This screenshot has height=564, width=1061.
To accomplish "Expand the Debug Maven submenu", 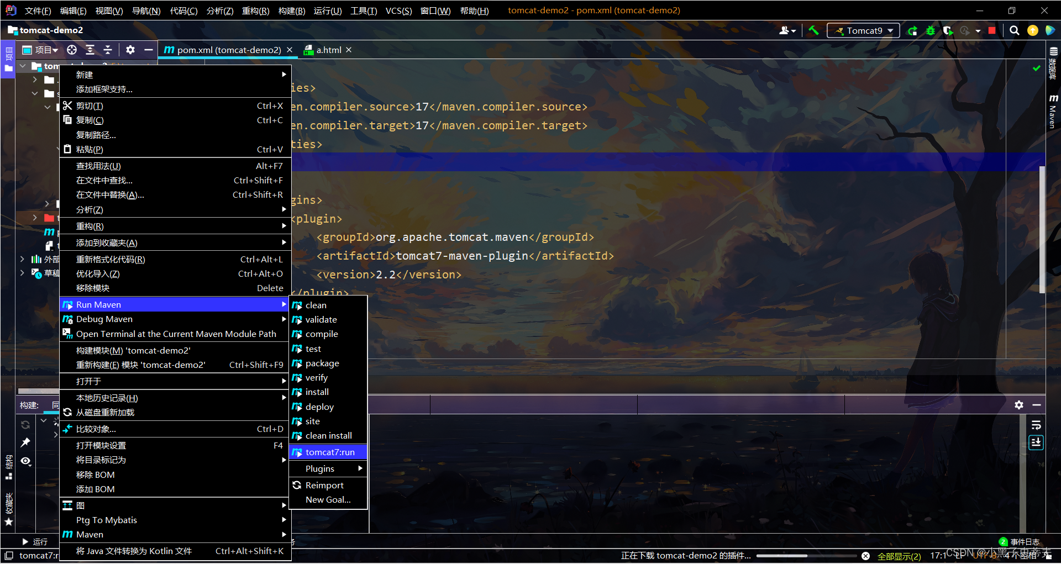I will 175,319.
